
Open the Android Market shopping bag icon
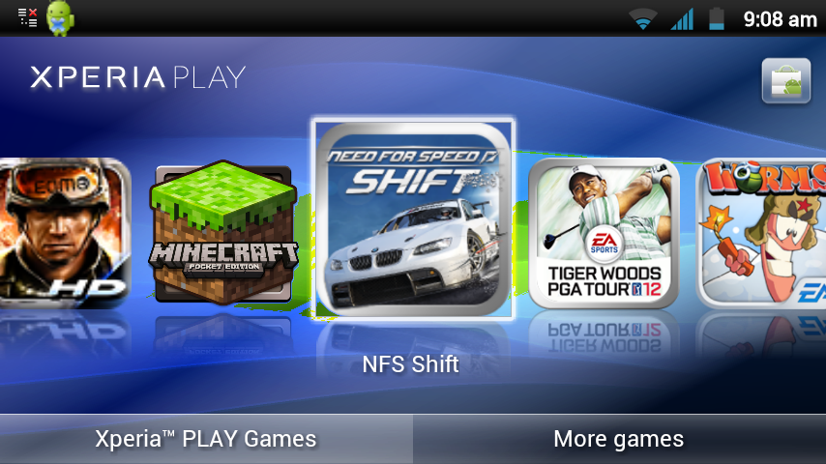tap(786, 80)
